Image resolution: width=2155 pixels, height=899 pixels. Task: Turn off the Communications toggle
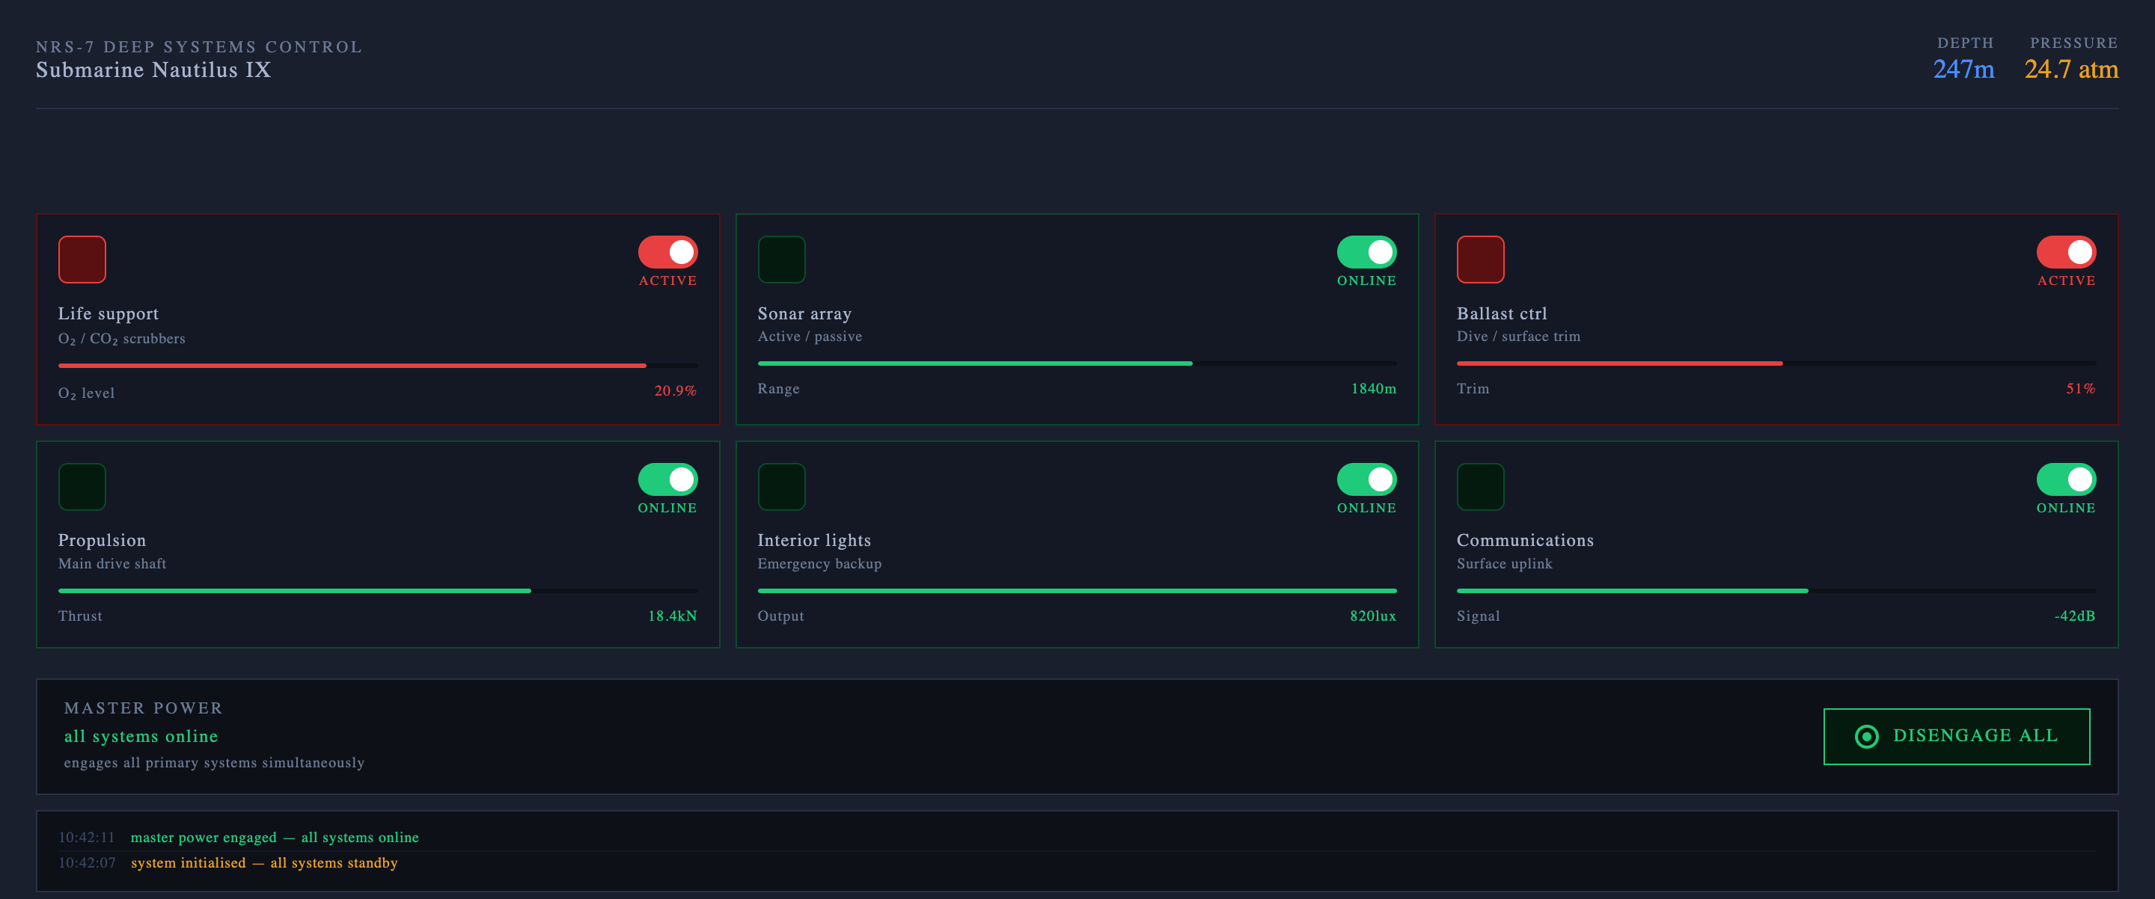coord(2066,479)
